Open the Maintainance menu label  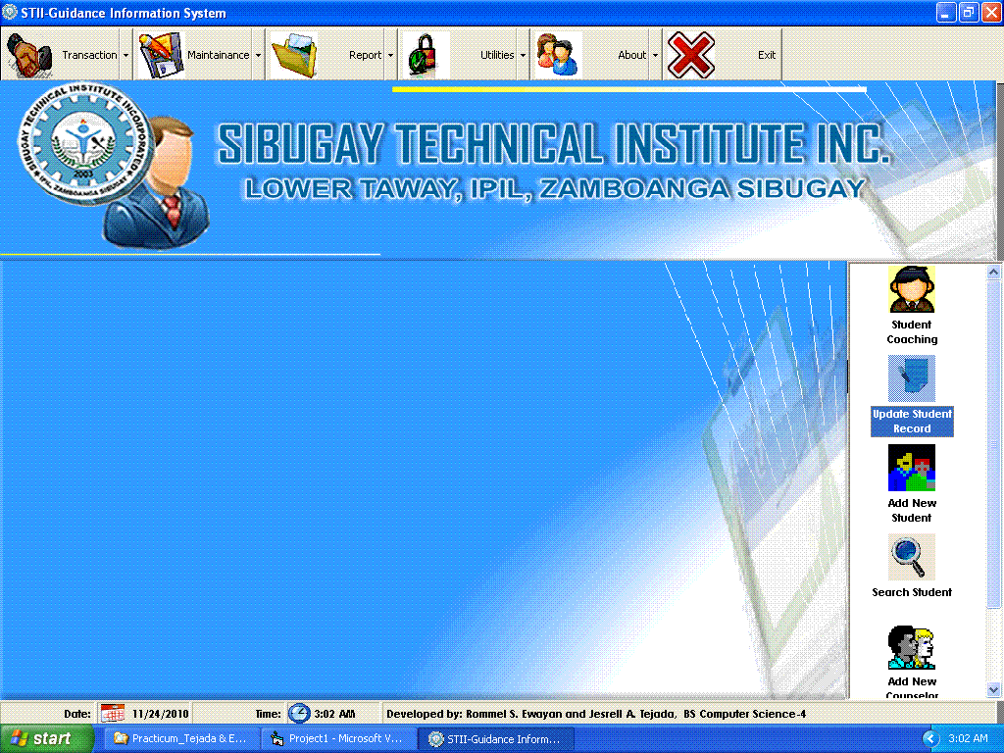pos(219,55)
